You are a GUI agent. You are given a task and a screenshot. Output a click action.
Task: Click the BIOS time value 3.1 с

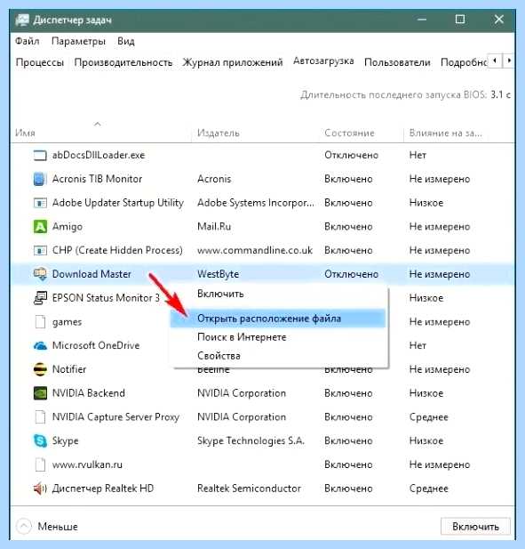(500, 95)
